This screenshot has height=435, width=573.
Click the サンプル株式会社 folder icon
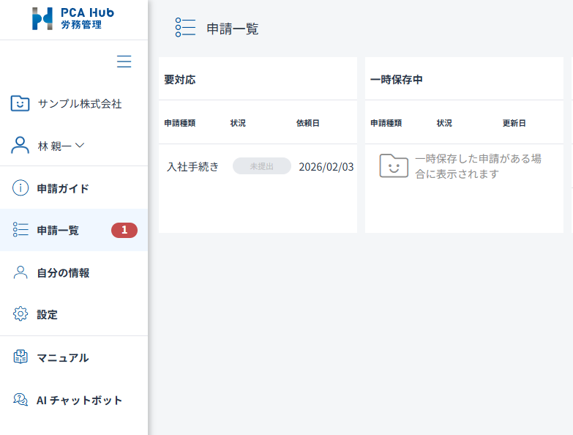coord(20,103)
